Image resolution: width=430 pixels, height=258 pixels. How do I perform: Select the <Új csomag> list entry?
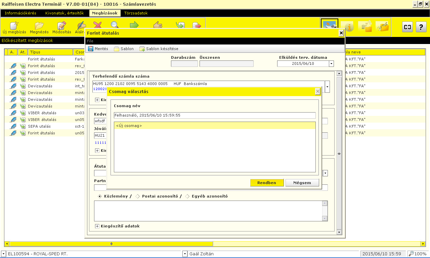pyautogui.click(x=215, y=126)
